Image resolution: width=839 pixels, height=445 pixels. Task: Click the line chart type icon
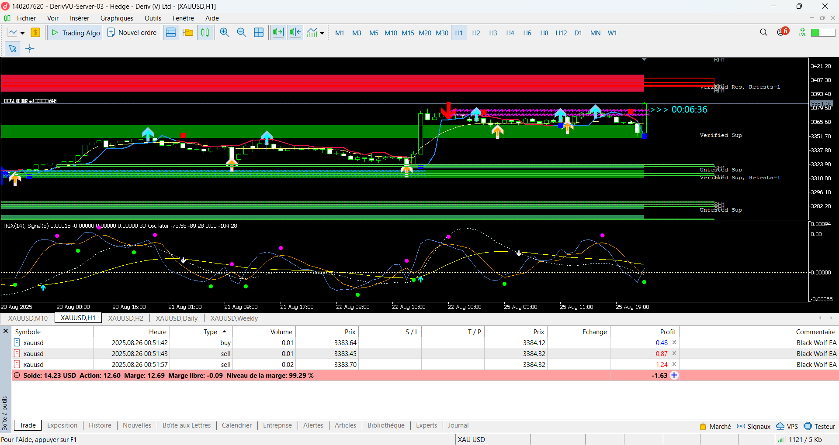[13, 33]
